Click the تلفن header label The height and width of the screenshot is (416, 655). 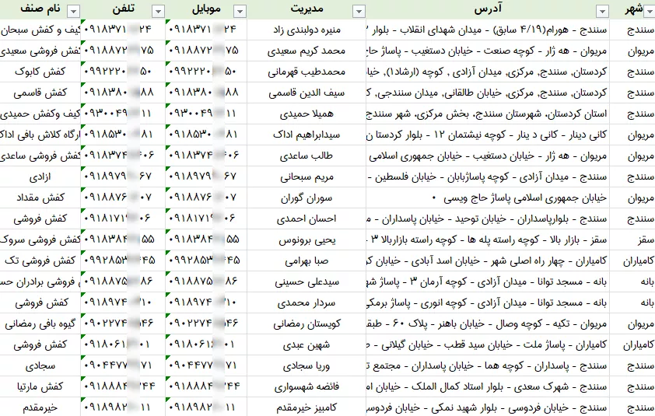123,9
